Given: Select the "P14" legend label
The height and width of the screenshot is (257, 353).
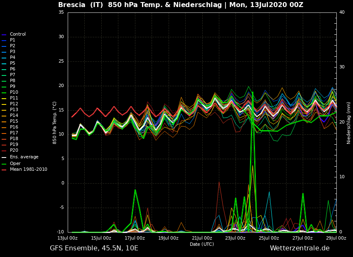Looking at the screenshot, I should click(14, 116).
